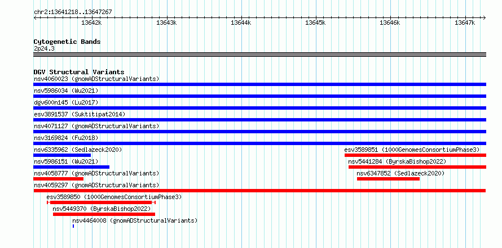Open variant label nsv4059297 (gnomADStructuralVariants)
The width and height of the screenshot is (502, 248).
96,185
